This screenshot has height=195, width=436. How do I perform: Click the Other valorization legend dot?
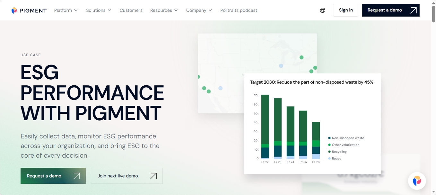click(x=329, y=145)
